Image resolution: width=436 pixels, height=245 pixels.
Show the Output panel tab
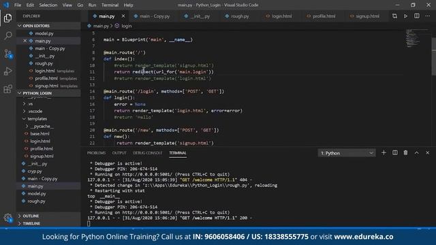(x=119, y=152)
